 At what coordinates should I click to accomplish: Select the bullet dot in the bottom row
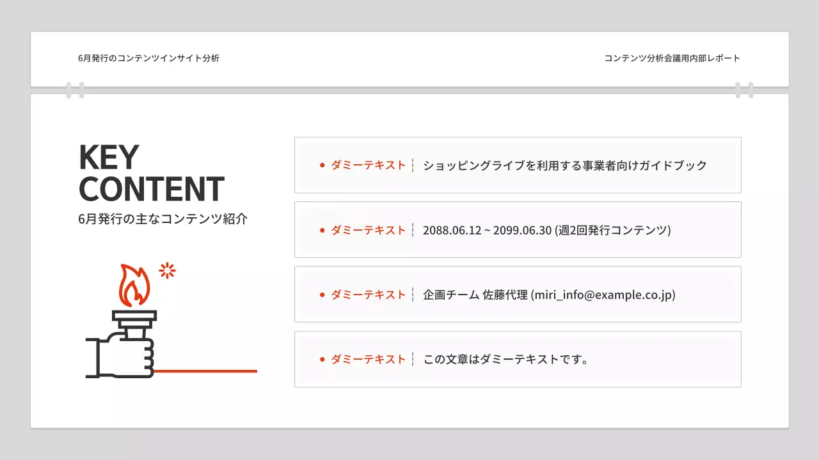pos(322,359)
